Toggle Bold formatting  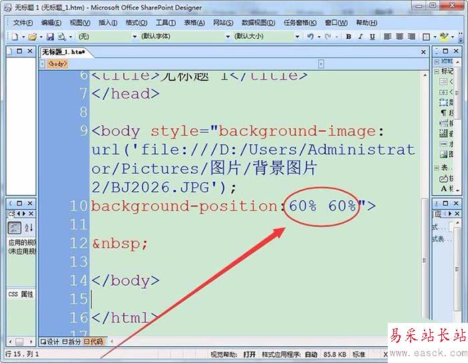click(x=348, y=37)
